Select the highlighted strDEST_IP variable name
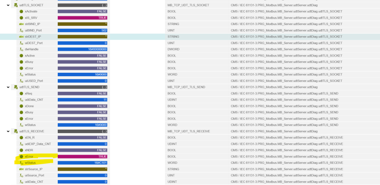 point(33,37)
